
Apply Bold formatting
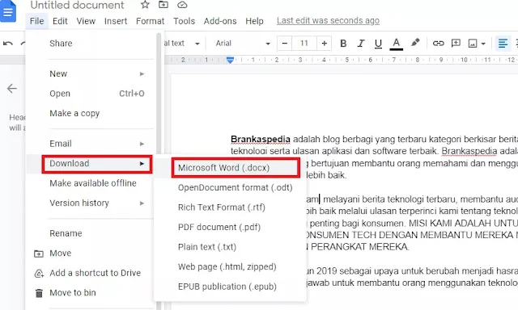click(x=343, y=43)
